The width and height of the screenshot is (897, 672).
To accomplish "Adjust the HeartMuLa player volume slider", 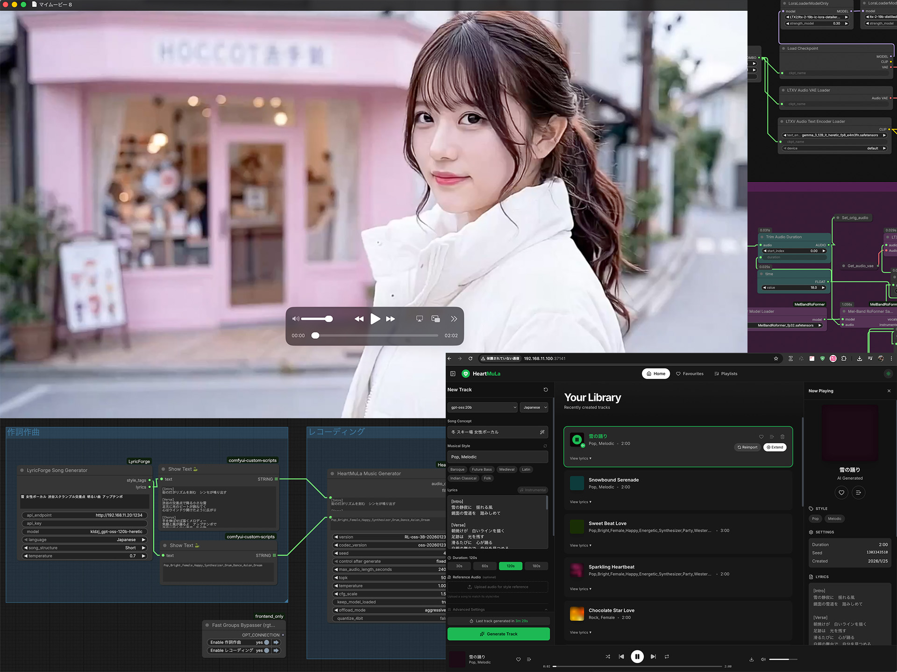I will (783, 659).
